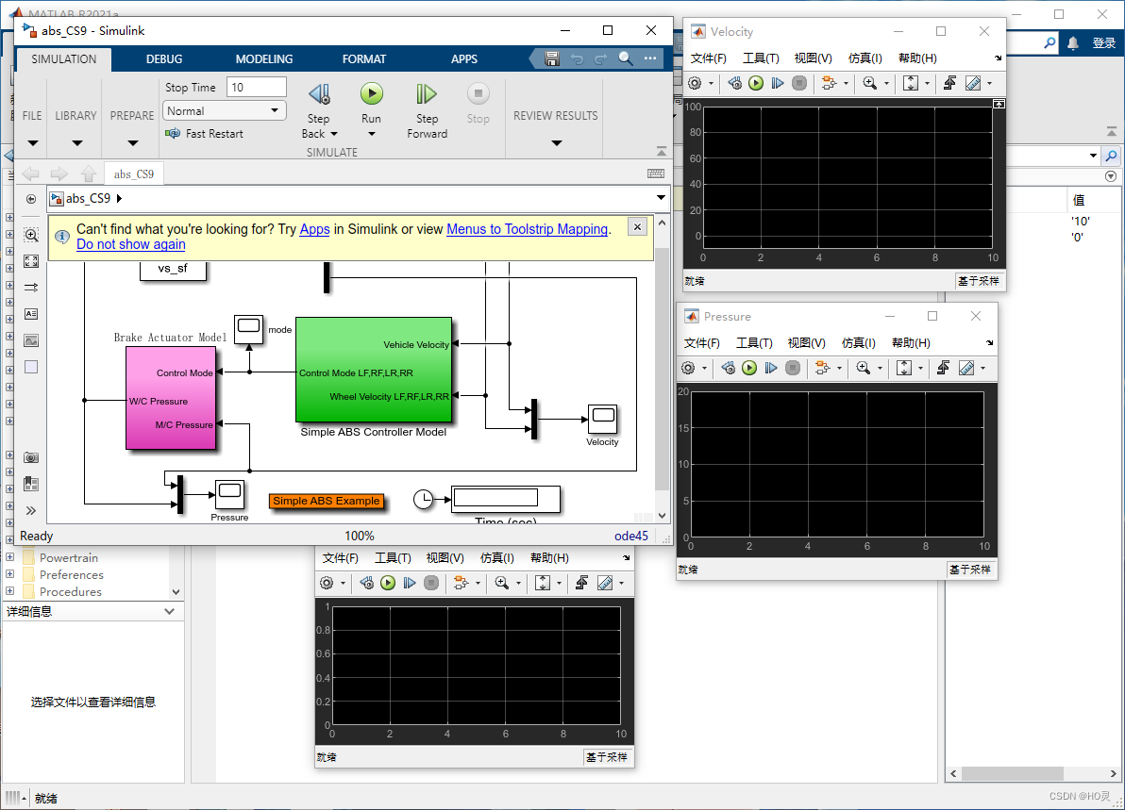Switch to the MODELING tab
The width and height of the screenshot is (1125, 810).
[264, 58]
